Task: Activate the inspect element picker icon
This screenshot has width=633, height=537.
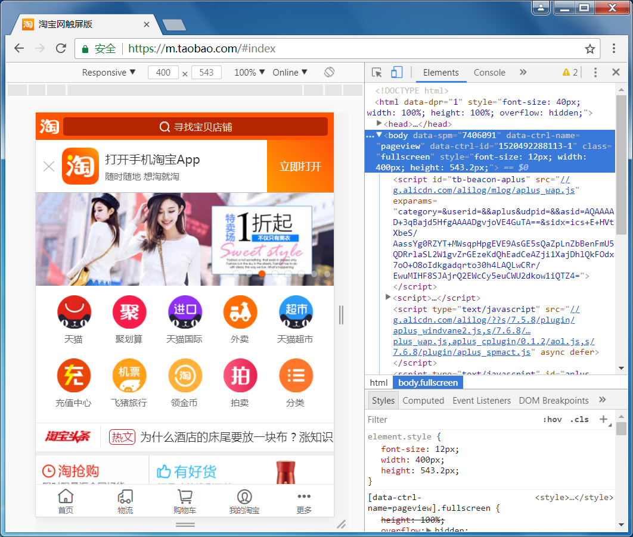Action: pos(377,72)
